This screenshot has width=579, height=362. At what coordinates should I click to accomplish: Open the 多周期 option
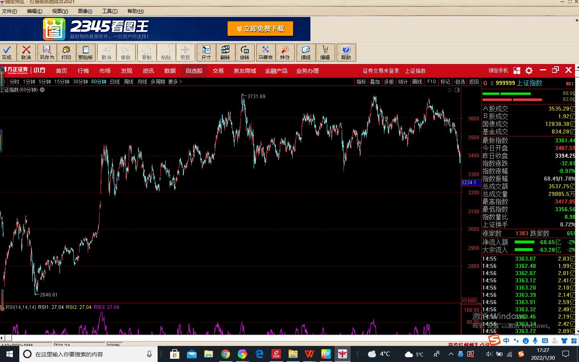coord(158,82)
